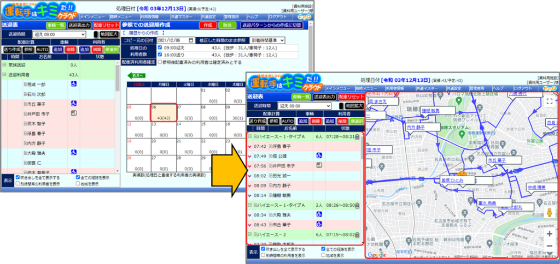Screen dimensions: 560x264
Task: Zoom out on the map
Action: point(549,246)
